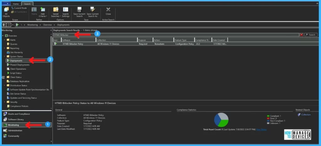321x146 pixels.
Task: Sort by Action column header
Action: click(163, 40)
